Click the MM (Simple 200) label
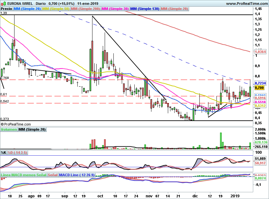Screen dimensions: 269x199 coord(85,9)
